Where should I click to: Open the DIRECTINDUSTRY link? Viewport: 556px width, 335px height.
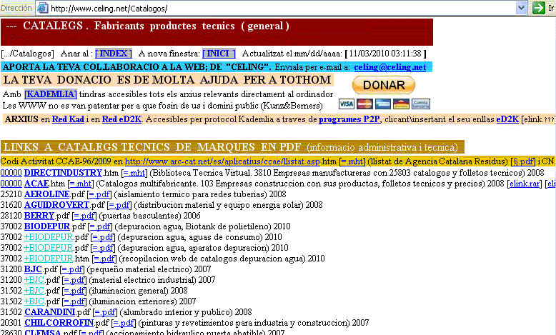pyautogui.click(x=63, y=173)
